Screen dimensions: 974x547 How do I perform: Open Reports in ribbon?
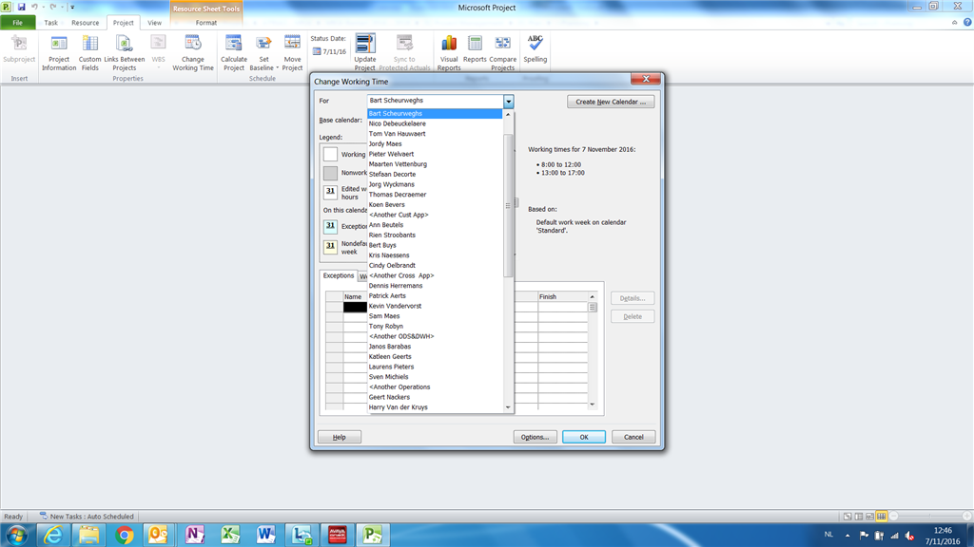coord(475,49)
